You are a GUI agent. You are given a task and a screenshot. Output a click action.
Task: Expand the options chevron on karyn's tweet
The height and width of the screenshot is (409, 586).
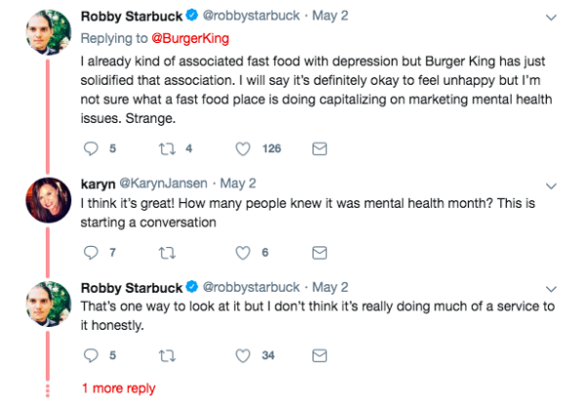coord(551,185)
